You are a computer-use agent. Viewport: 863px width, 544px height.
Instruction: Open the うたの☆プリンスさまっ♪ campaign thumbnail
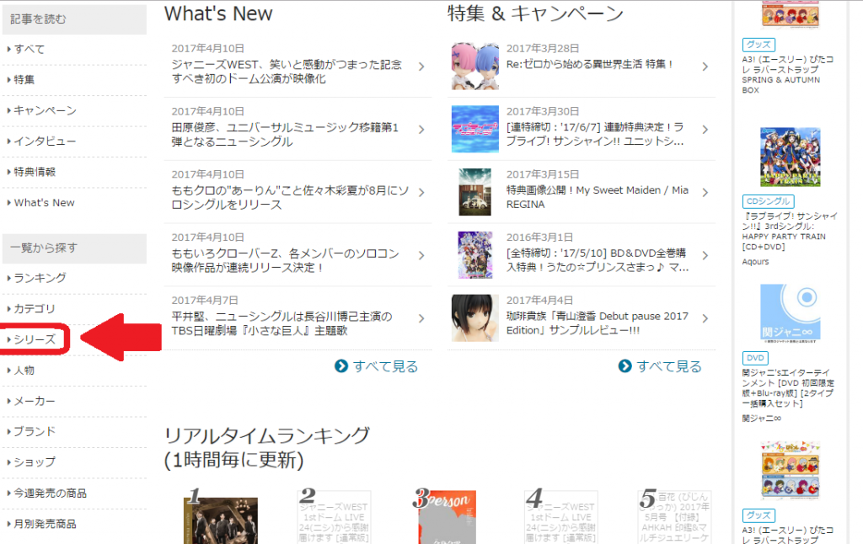[475, 254]
